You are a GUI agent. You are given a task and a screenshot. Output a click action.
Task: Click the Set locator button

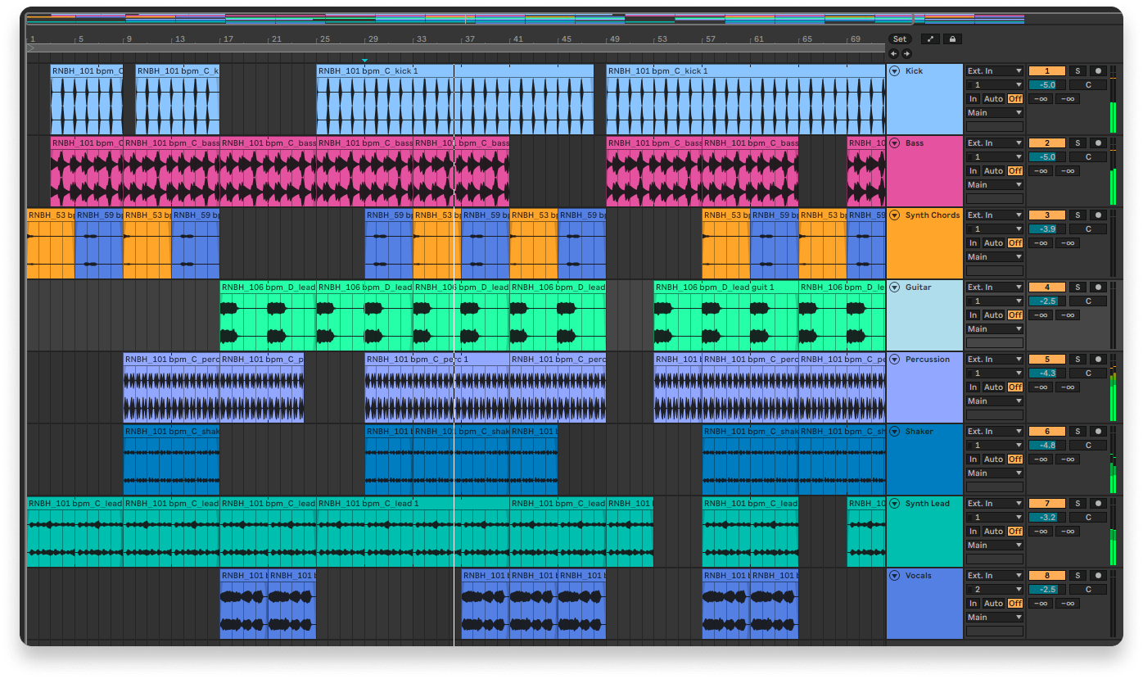coord(900,39)
